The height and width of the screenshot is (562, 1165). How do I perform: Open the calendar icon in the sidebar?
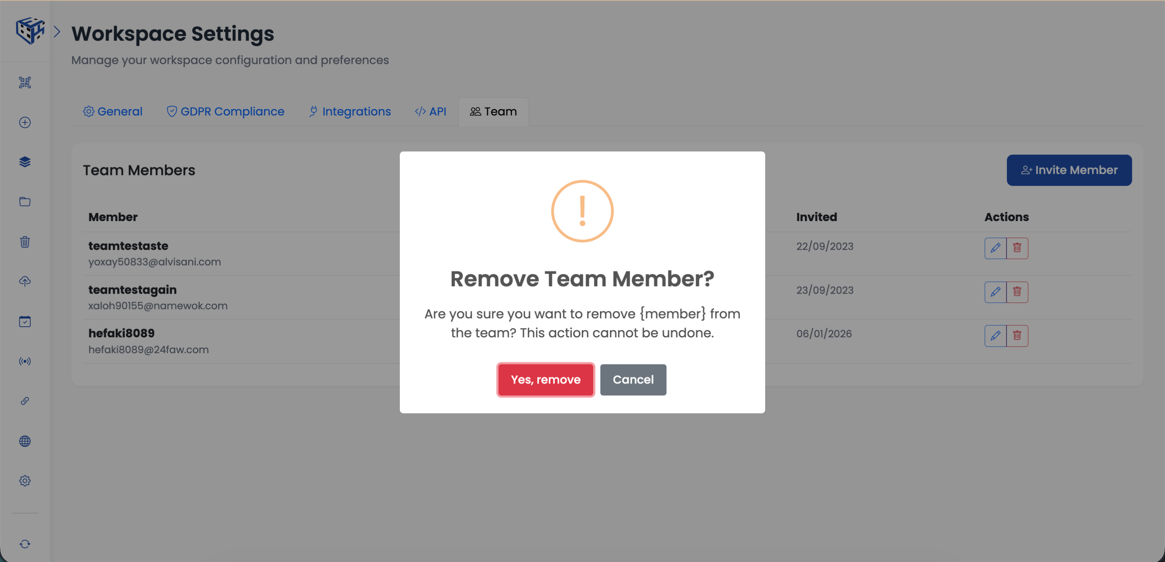click(x=25, y=321)
